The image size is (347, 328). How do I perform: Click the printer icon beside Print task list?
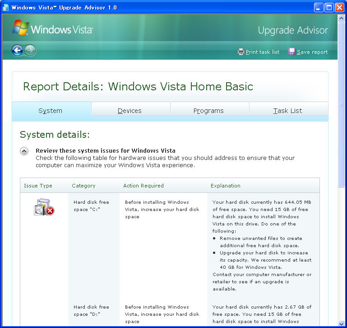point(241,52)
